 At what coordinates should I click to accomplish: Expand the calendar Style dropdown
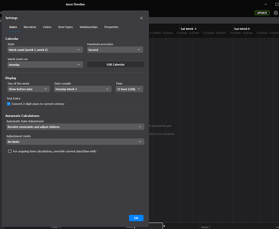tap(45, 50)
